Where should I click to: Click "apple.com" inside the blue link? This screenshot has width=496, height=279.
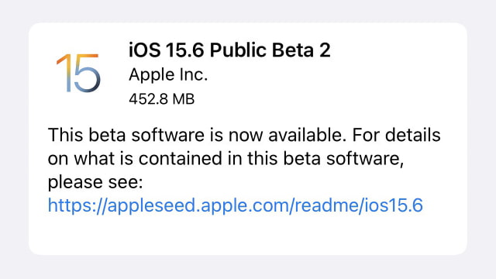[245, 205]
